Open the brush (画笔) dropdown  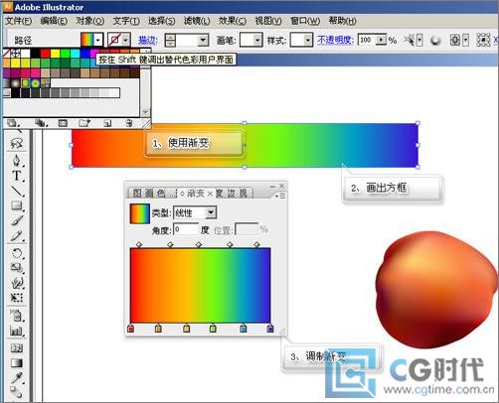[257, 41]
